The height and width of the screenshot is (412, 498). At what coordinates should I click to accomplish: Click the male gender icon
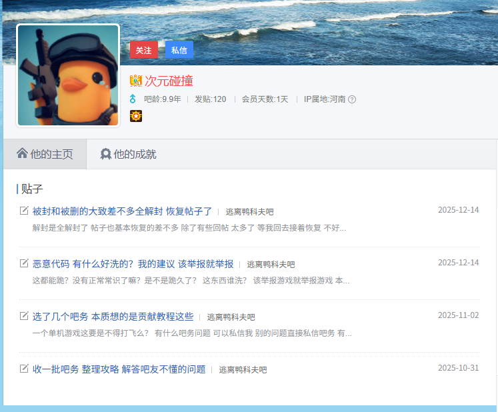(x=133, y=99)
